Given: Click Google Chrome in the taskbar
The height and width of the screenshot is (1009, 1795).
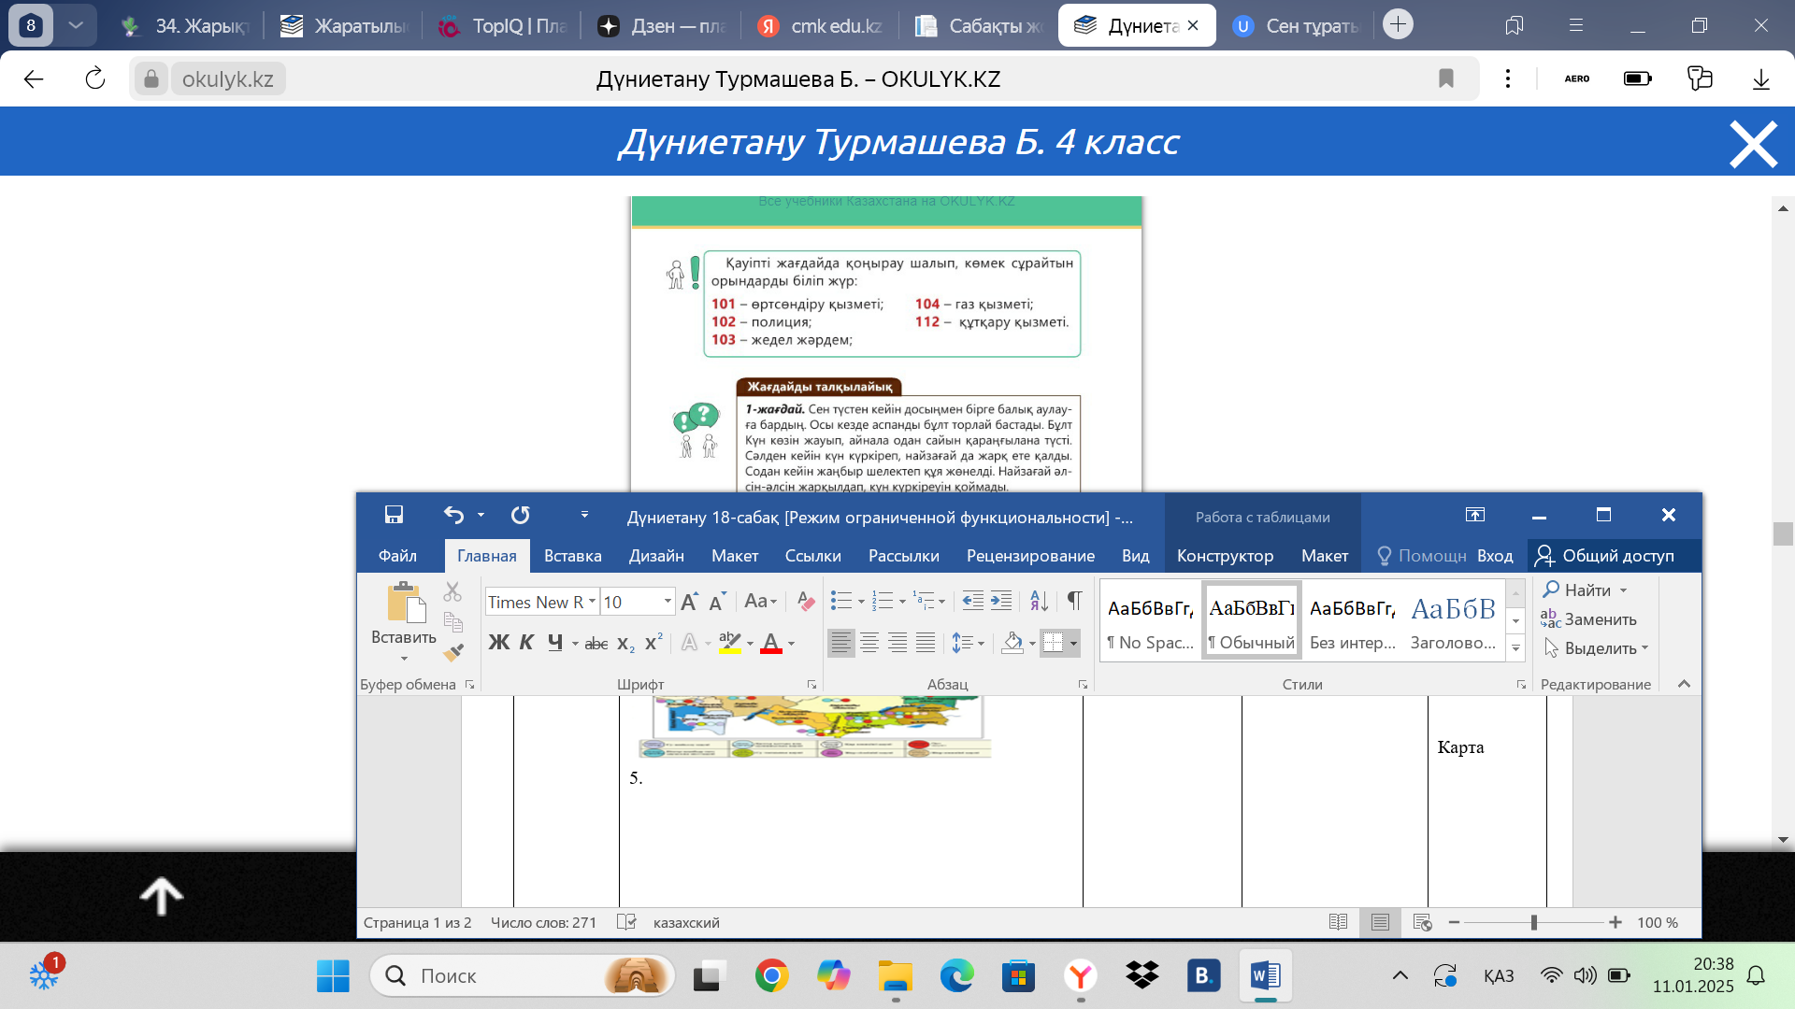Looking at the screenshot, I should point(771,976).
